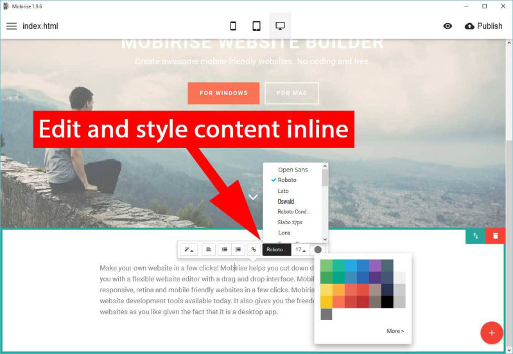513x354 pixels.
Task: Click the Publish button
Action: (x=483, y=26)
